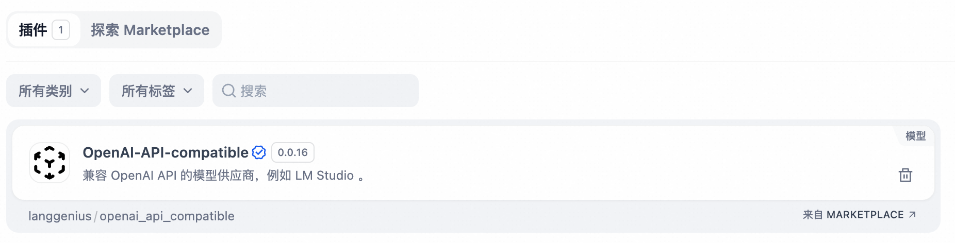
Task: Click the langgenius author name
Action: point(60,216)
